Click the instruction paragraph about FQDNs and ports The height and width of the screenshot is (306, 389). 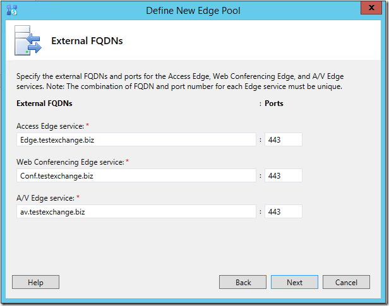(180, 81)
